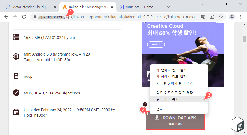Screen dimensions: 247x135
Task: Reload the current page
Action: tap(24, 17)
